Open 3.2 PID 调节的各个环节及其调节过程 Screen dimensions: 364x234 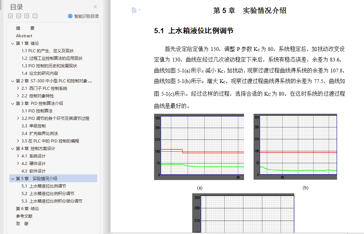point(56,119)
